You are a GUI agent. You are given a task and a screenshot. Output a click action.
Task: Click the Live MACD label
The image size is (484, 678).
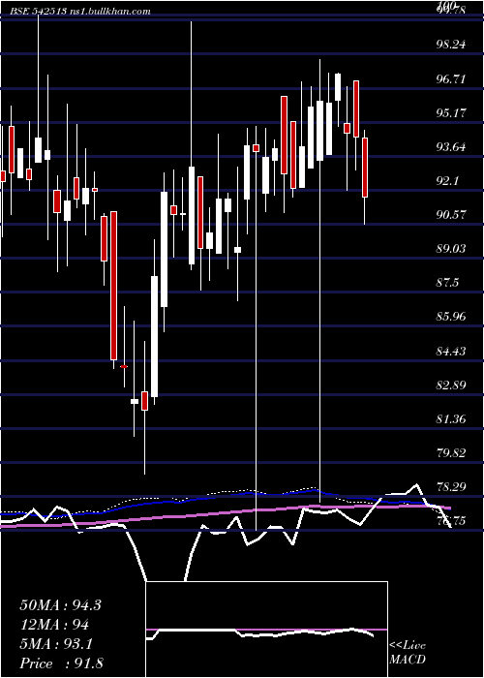click(x=408, y=653)
